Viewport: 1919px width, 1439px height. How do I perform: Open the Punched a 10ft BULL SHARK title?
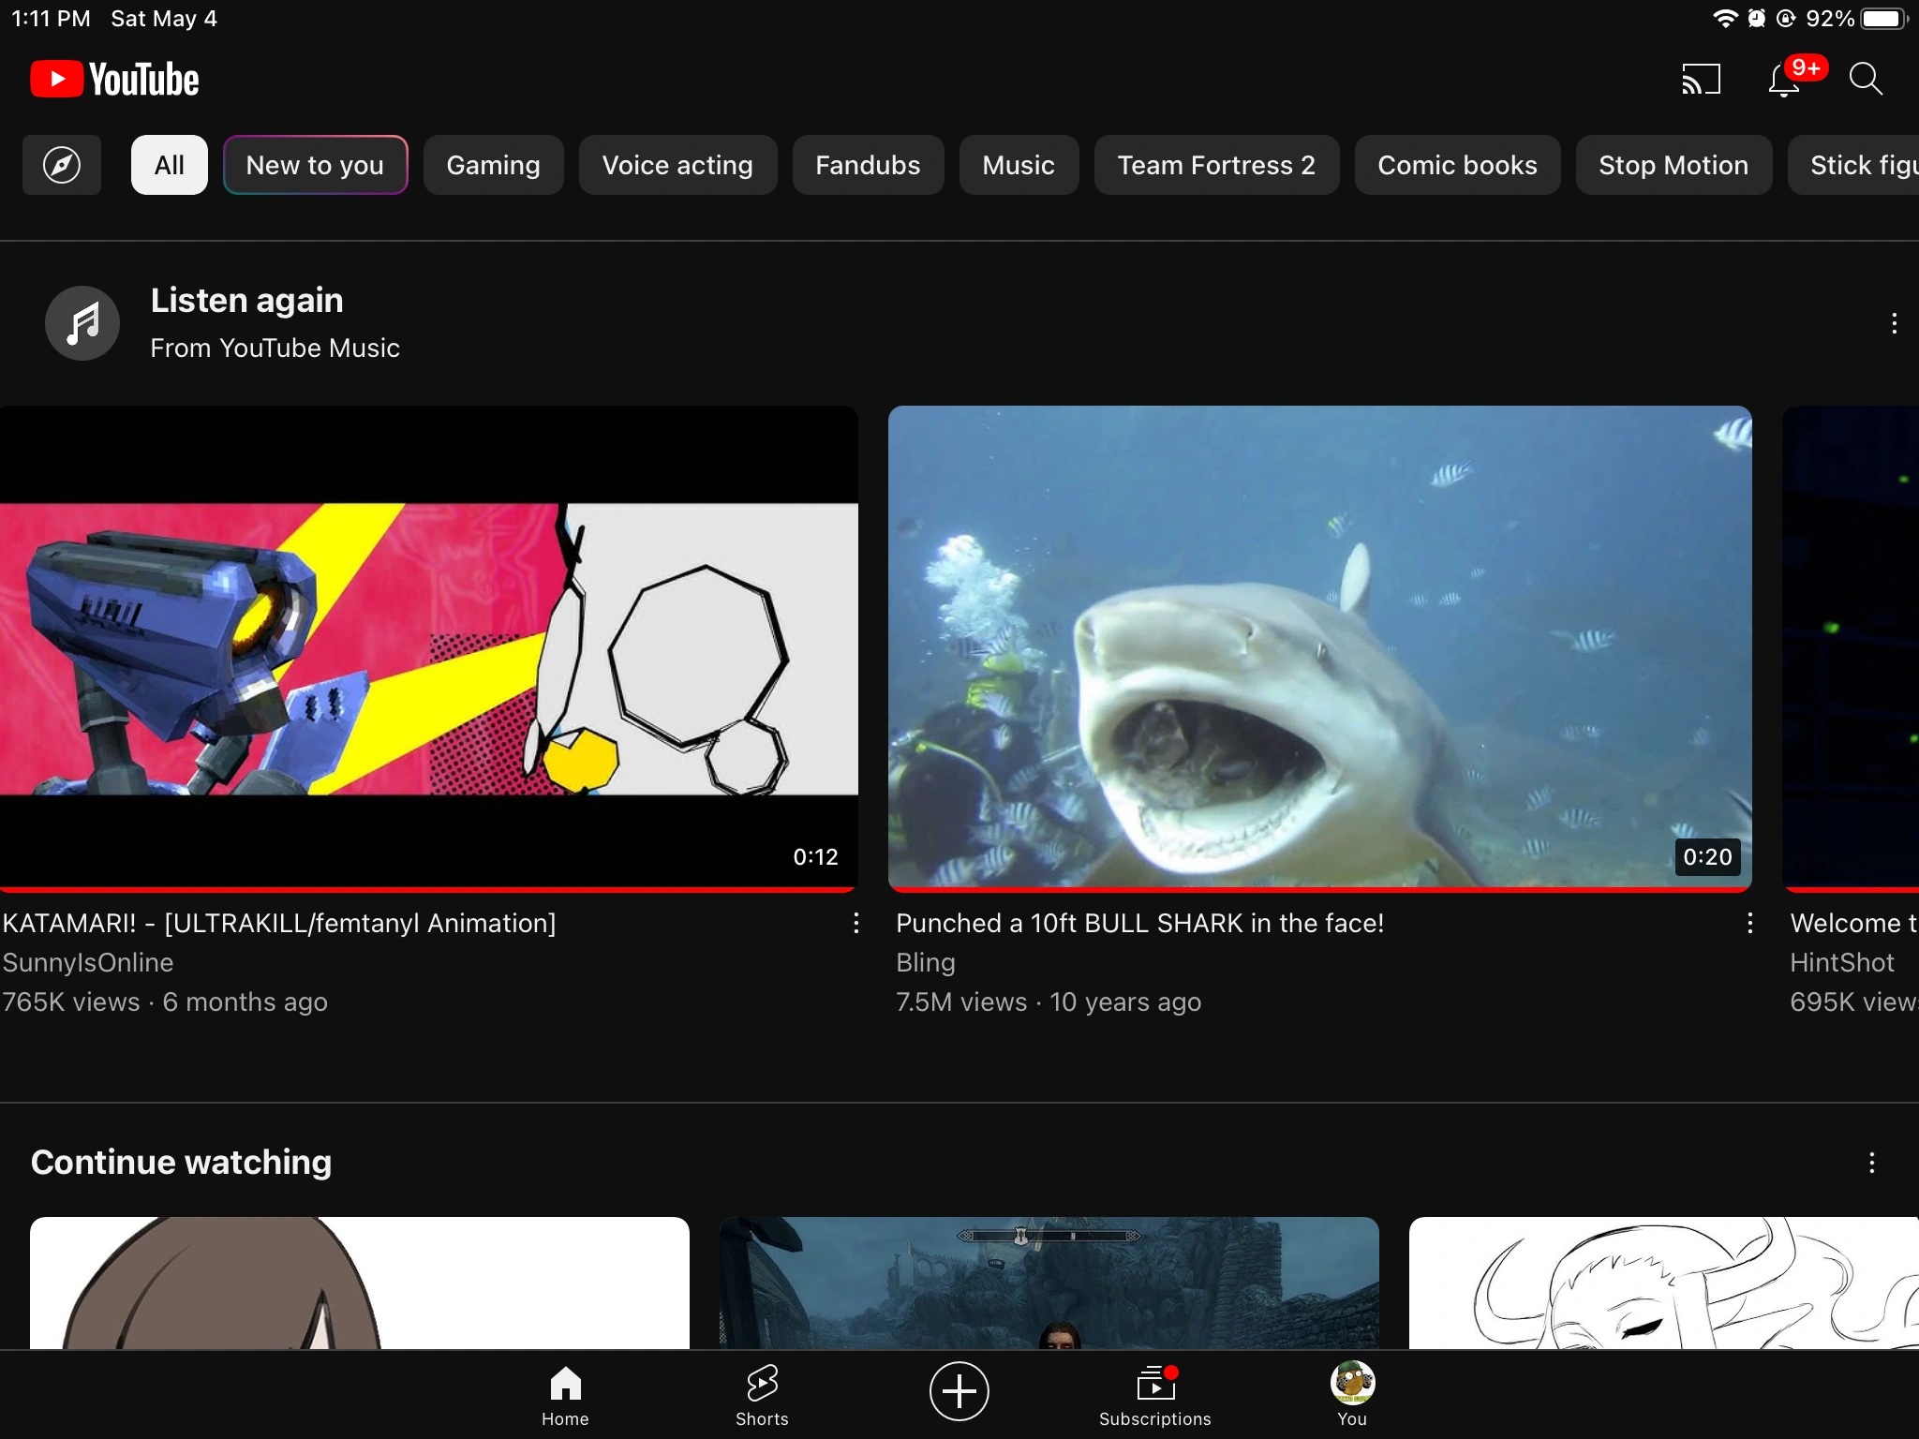coord(1139,924)
